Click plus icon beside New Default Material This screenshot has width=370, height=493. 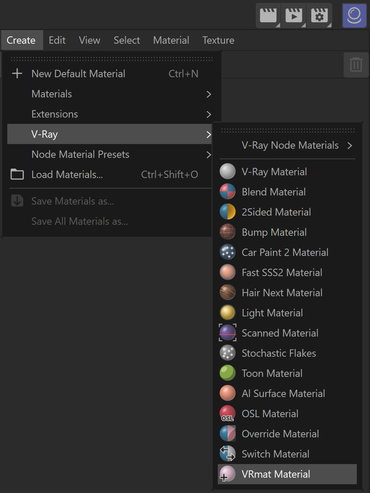17,74
